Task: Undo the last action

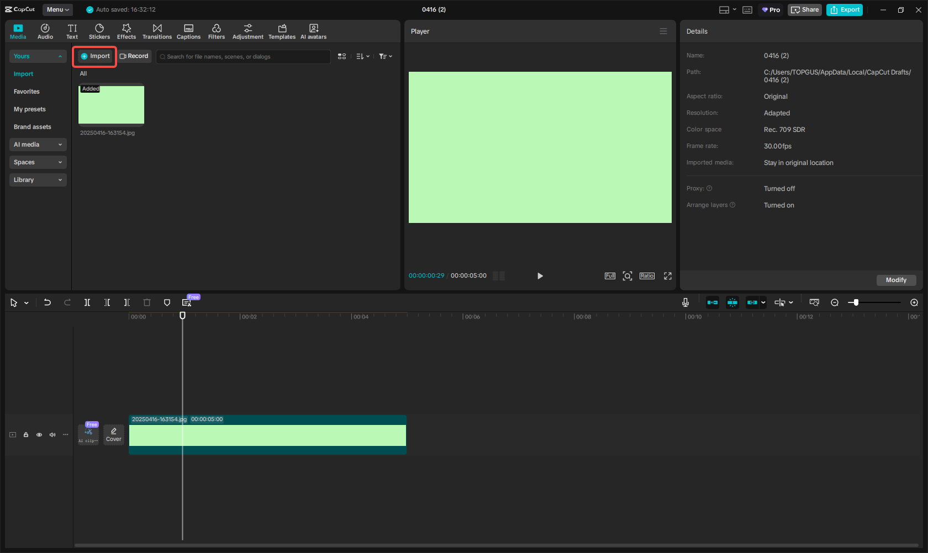Action: pos(47,302)
